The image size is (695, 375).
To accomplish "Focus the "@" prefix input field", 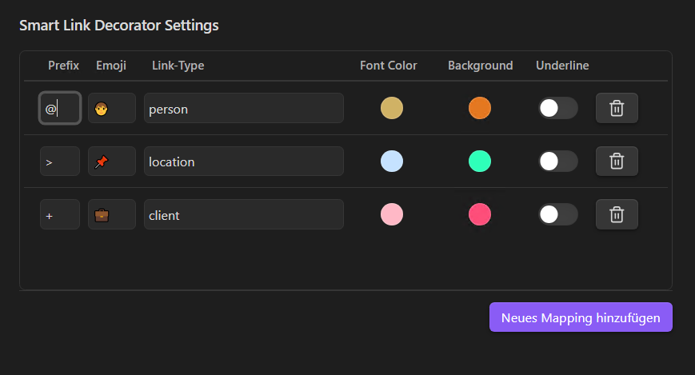I will point(60,108).
